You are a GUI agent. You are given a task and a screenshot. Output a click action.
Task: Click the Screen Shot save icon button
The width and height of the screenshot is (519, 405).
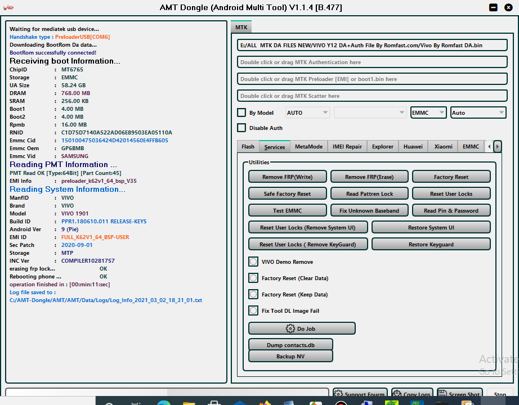pyautogui.click(x=459, y=394)
